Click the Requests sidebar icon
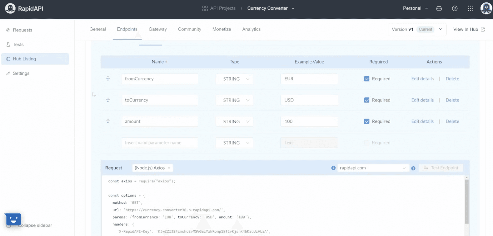The image size is (493, 236). 8,30
